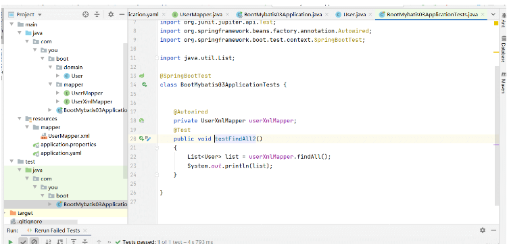This screenshot has height=244, width=509.
Task: Toggle sort alphabetically button in Run panel
Action: click(x=49, y=242)
